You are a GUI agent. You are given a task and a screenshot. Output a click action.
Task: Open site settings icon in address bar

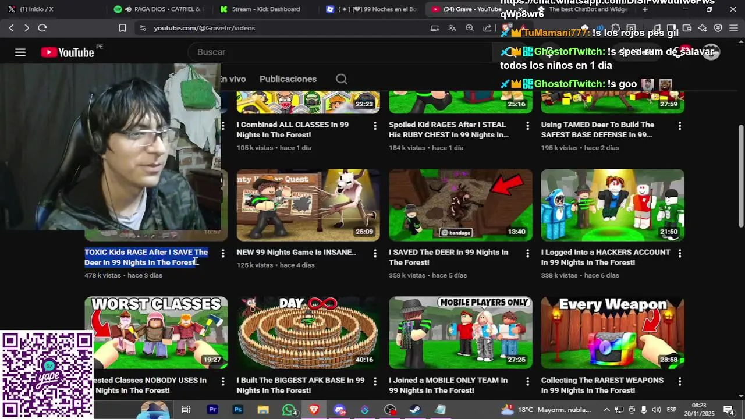coord(143,28)
